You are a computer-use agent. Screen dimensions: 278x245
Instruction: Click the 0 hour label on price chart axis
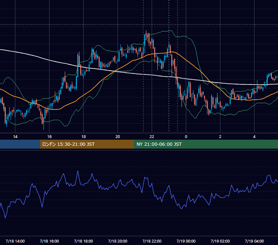186,137
